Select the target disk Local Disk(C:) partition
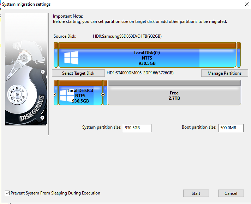Screen dimensions: 251x204 [x=80, y=93]
